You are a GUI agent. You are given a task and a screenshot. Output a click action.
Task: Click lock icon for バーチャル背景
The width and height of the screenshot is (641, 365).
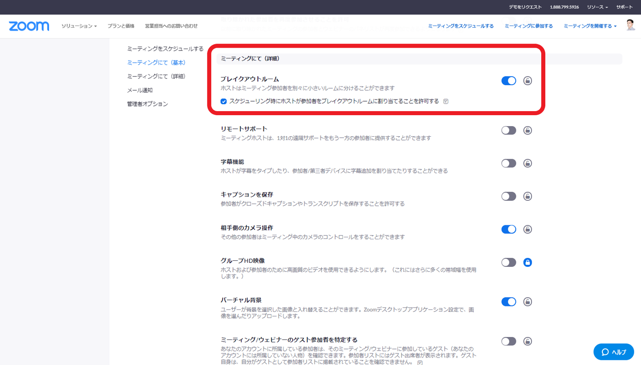tap(527, 302)
